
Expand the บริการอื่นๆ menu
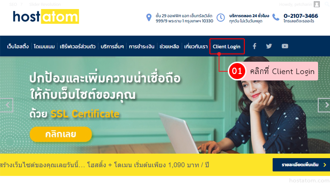coord(112,47)
